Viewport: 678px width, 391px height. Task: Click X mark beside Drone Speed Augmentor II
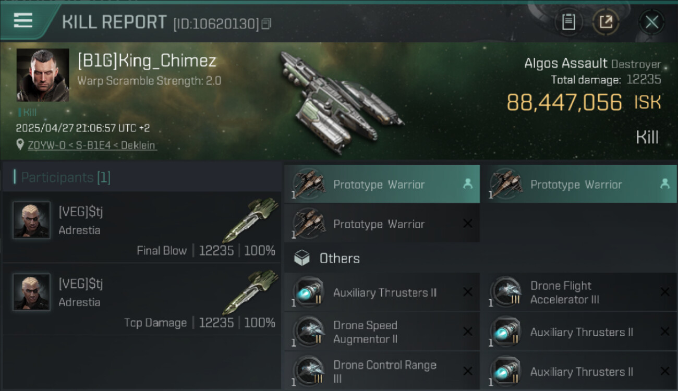point(468,332)
